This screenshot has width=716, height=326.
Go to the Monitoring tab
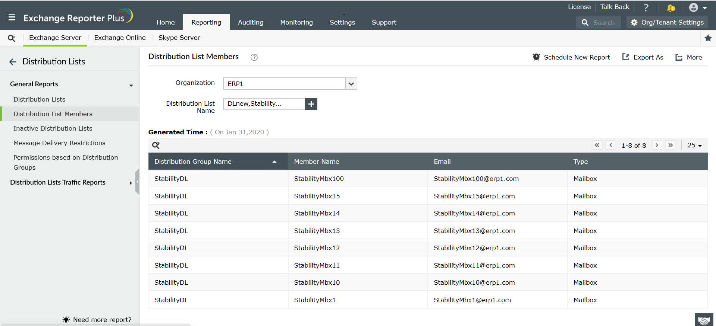(296, 22)
